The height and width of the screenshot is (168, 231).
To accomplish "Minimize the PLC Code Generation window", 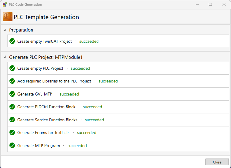I will [x=197, y=4].
